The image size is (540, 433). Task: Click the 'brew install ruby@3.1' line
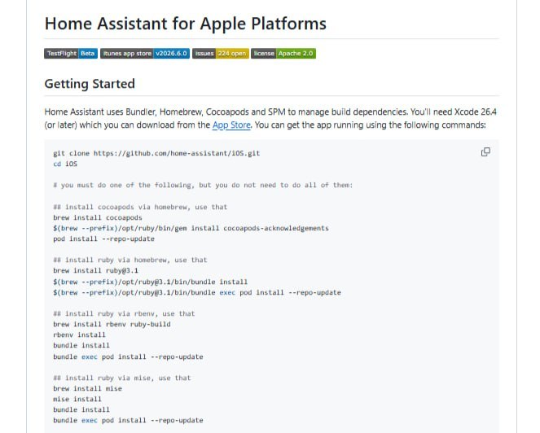coord(95,270)
